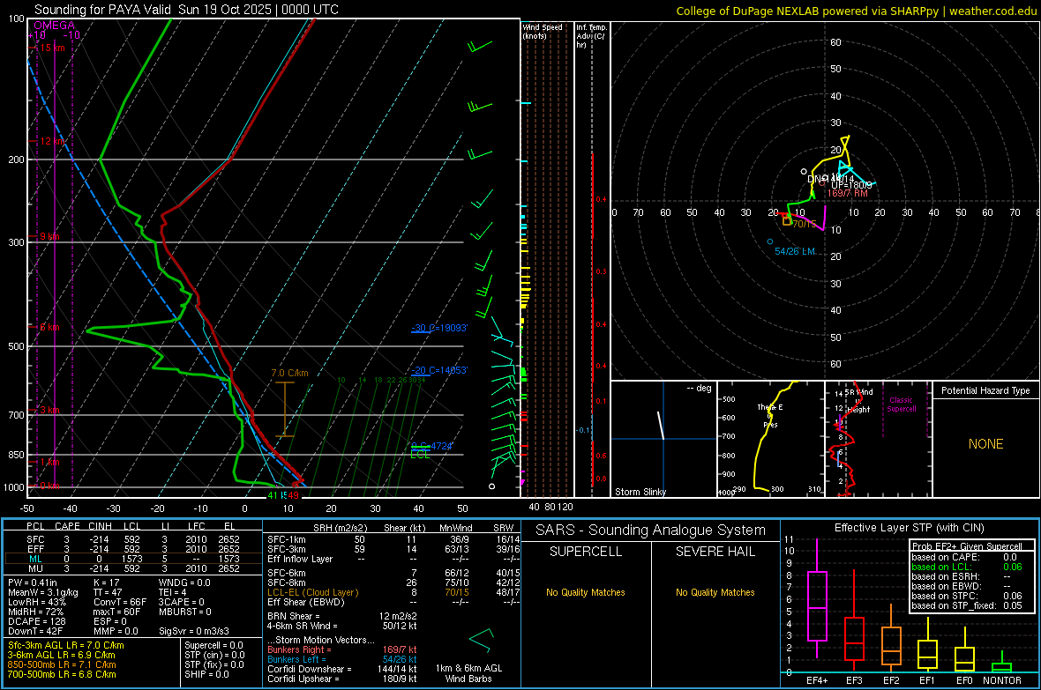Click the 'ConvT = 66F' value

(x=120, y=602)
